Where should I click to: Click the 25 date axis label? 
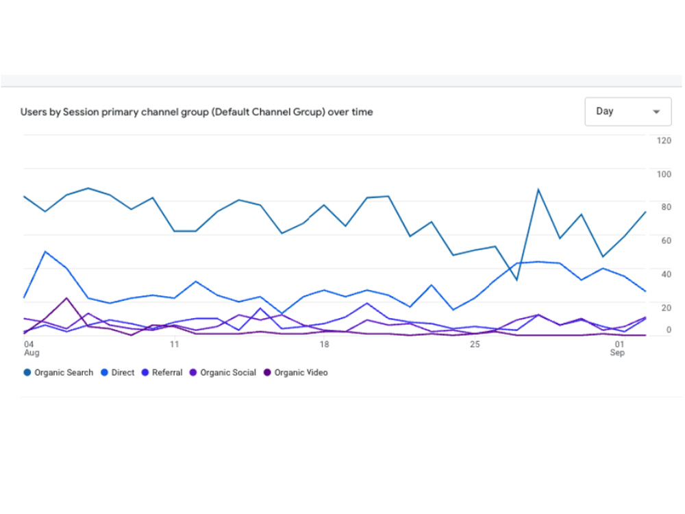tap(475, 345)
